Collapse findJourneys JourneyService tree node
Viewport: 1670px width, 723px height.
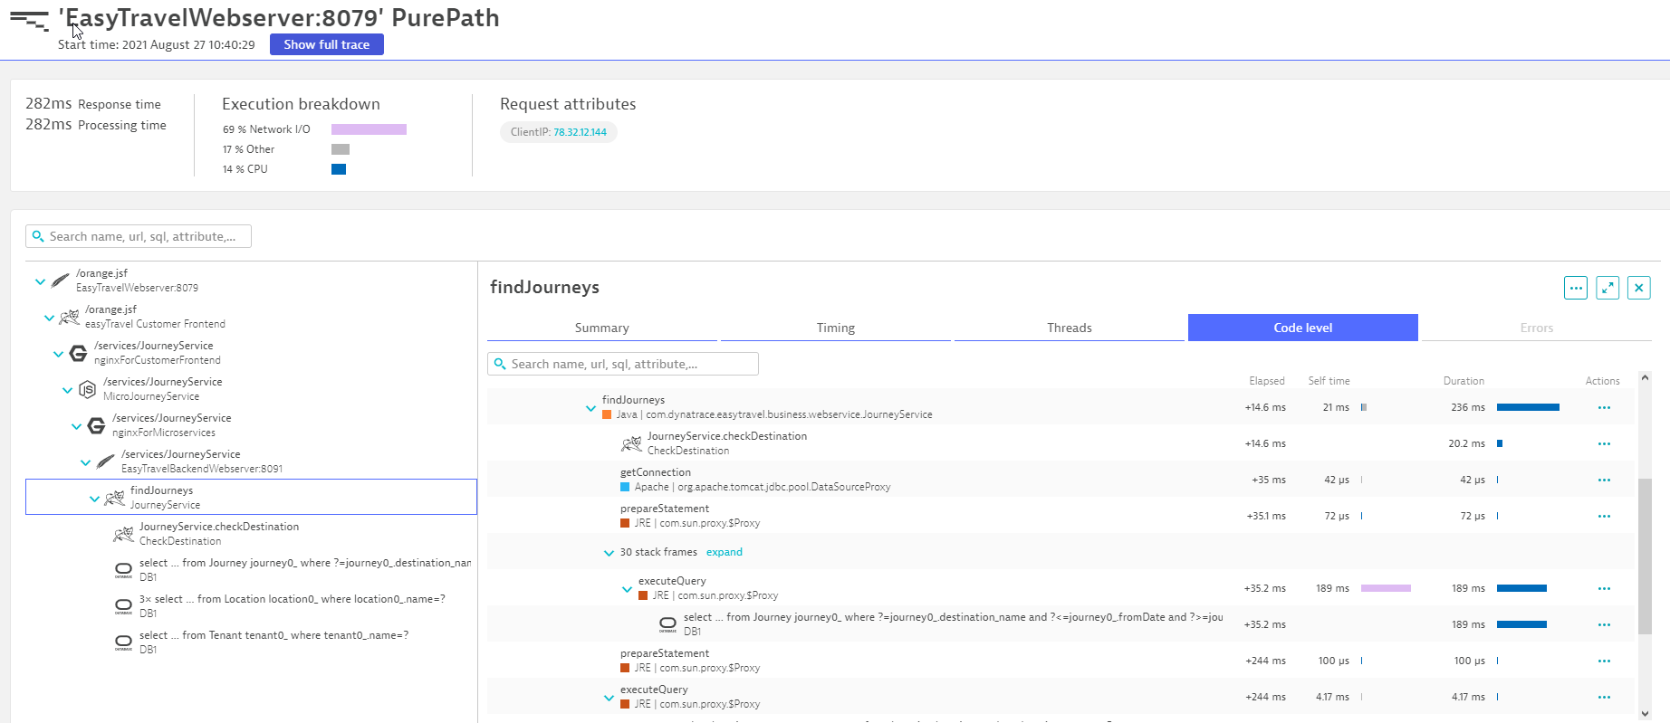click(94, 499)
